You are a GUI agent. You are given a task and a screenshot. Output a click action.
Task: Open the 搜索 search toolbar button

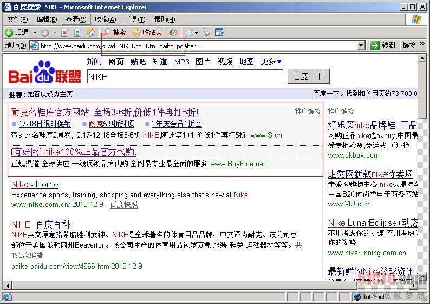tap(115, 33)
